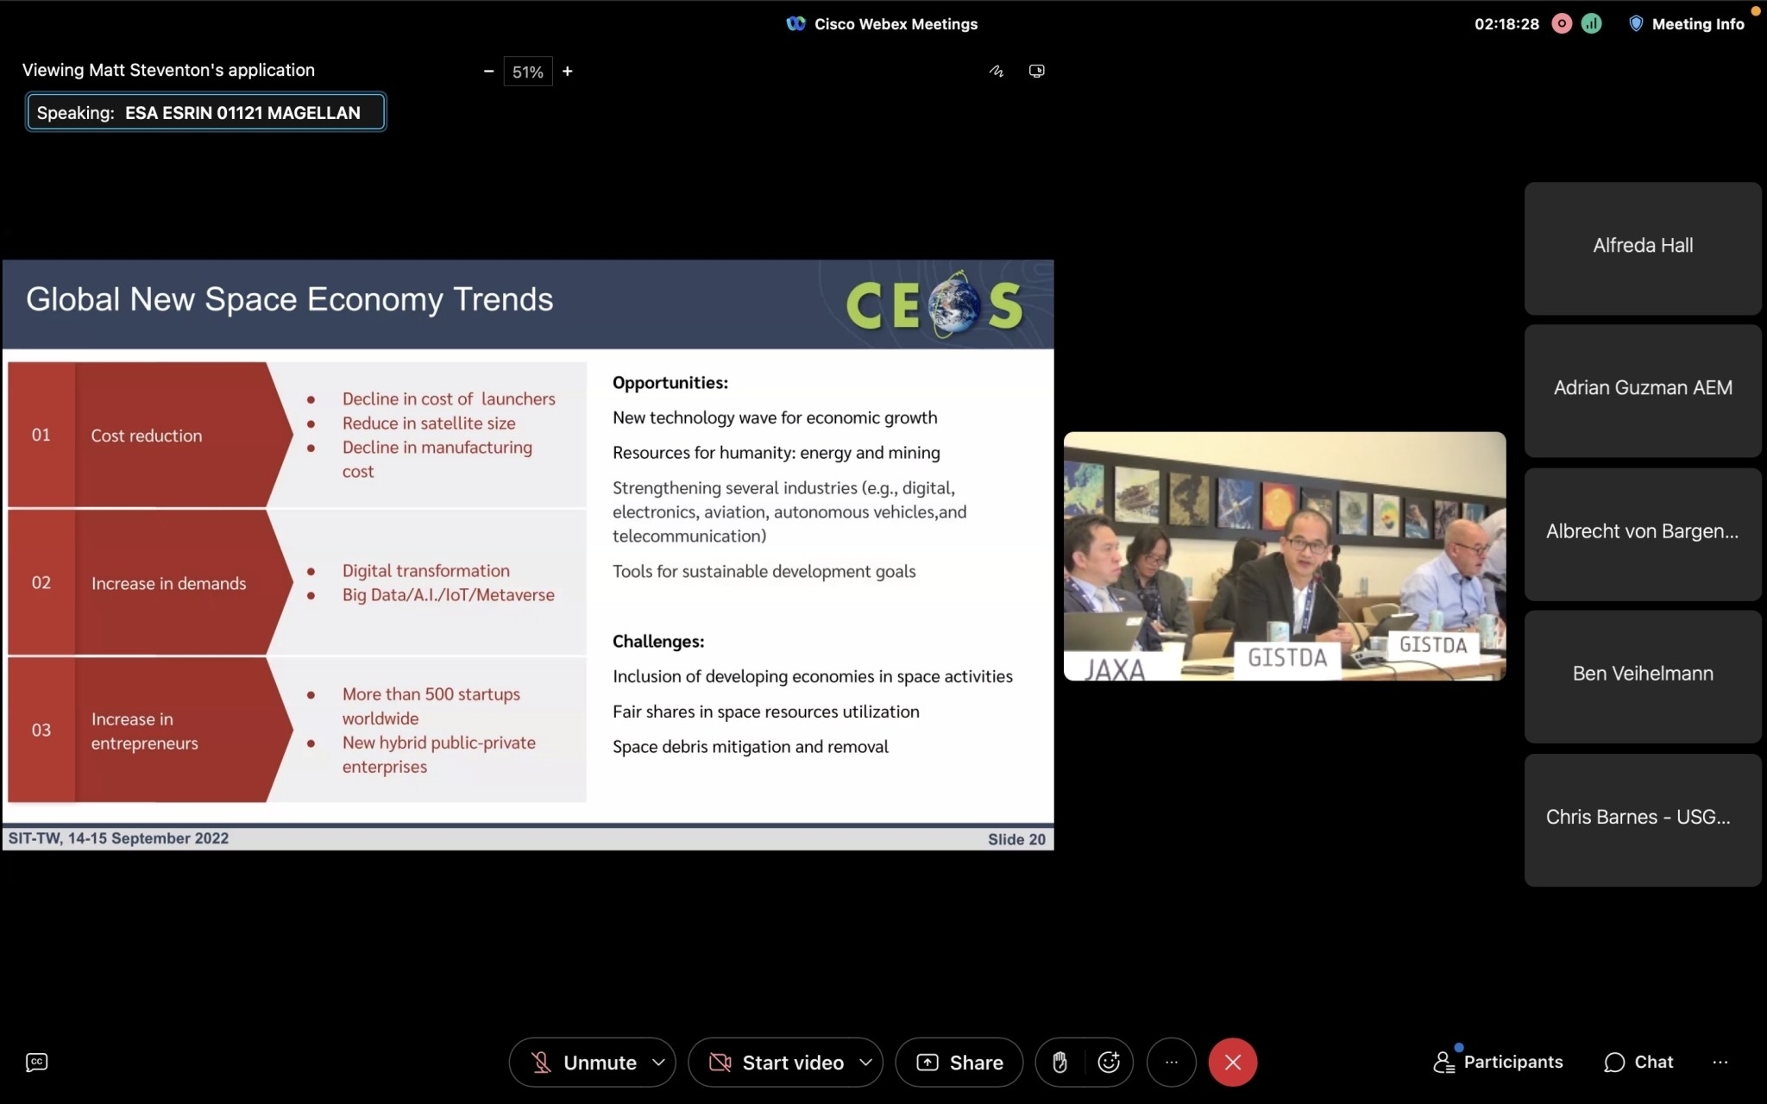Open the emoji reactions icon

[x=1109, y=1063]
